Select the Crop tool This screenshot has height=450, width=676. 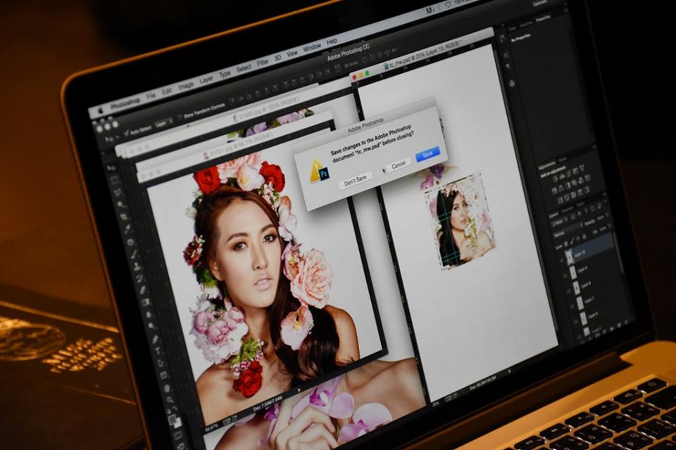point(124,216)
